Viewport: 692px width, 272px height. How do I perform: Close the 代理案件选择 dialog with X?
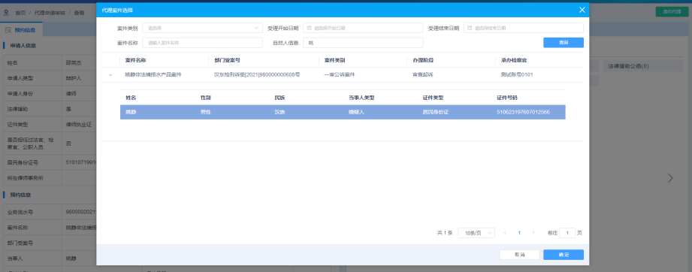tap(582, 10)
